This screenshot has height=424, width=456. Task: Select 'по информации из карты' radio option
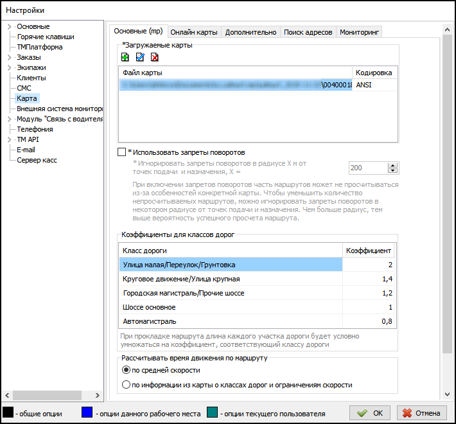click(x=126, y=385)
